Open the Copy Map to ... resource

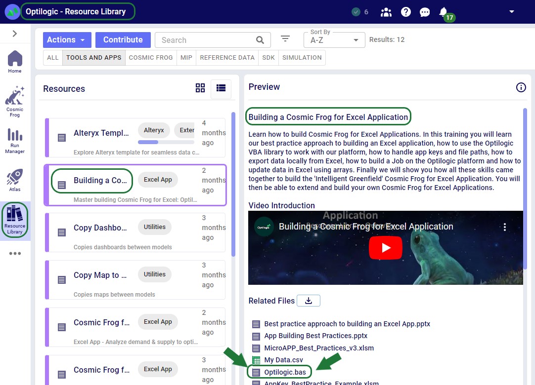[135, 280]
